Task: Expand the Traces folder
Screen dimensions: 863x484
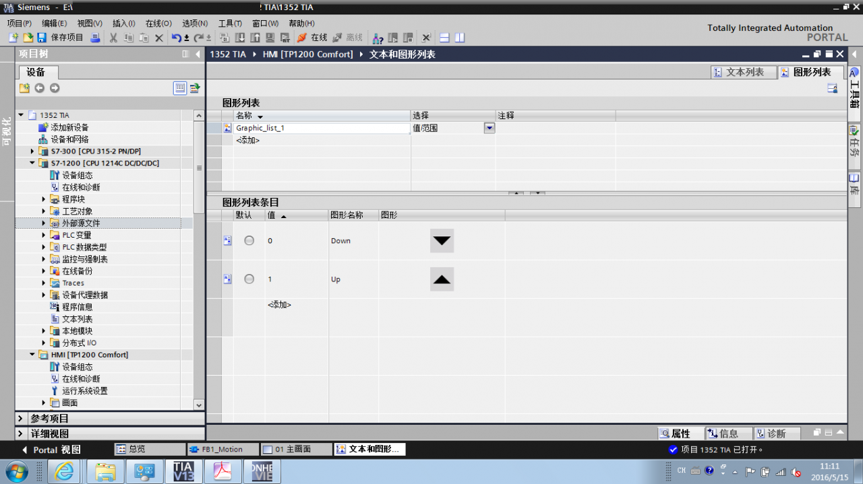Action: (x=44, y=283)
